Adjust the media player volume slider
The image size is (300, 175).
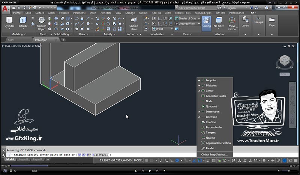288,171
